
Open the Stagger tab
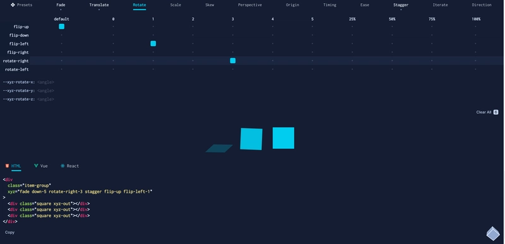pos(401,5)
